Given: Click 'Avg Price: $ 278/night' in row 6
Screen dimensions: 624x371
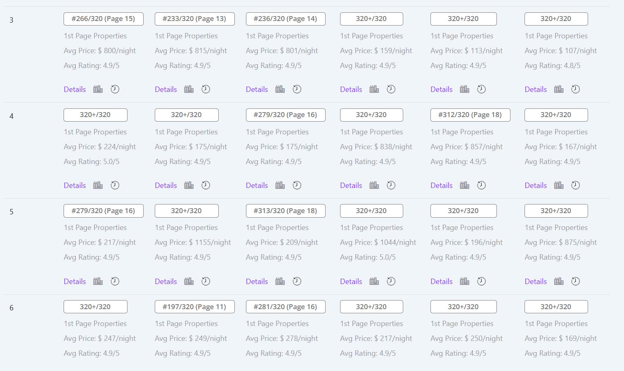Looking at the screenshot, I should coord(282,338).
